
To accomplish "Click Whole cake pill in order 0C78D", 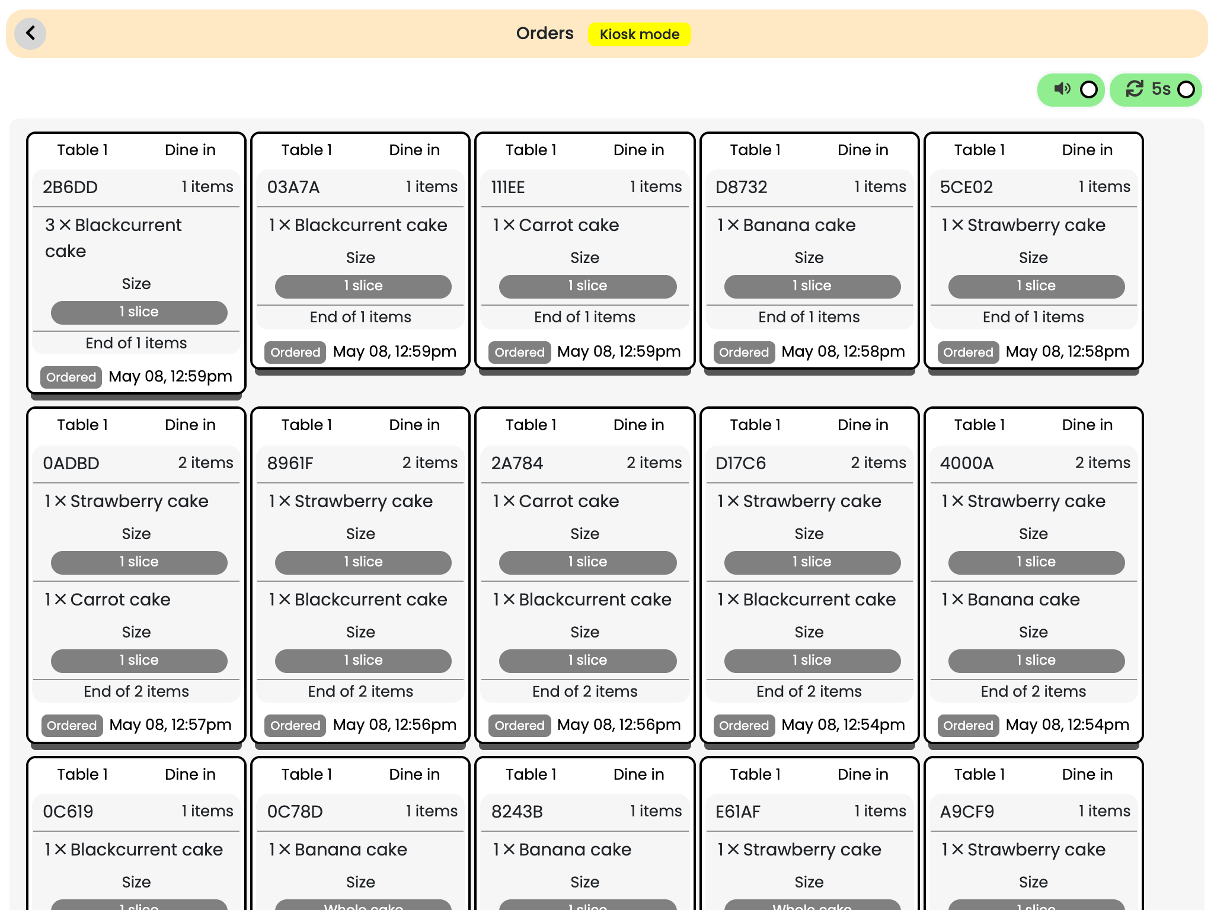I will pos(363,905).
